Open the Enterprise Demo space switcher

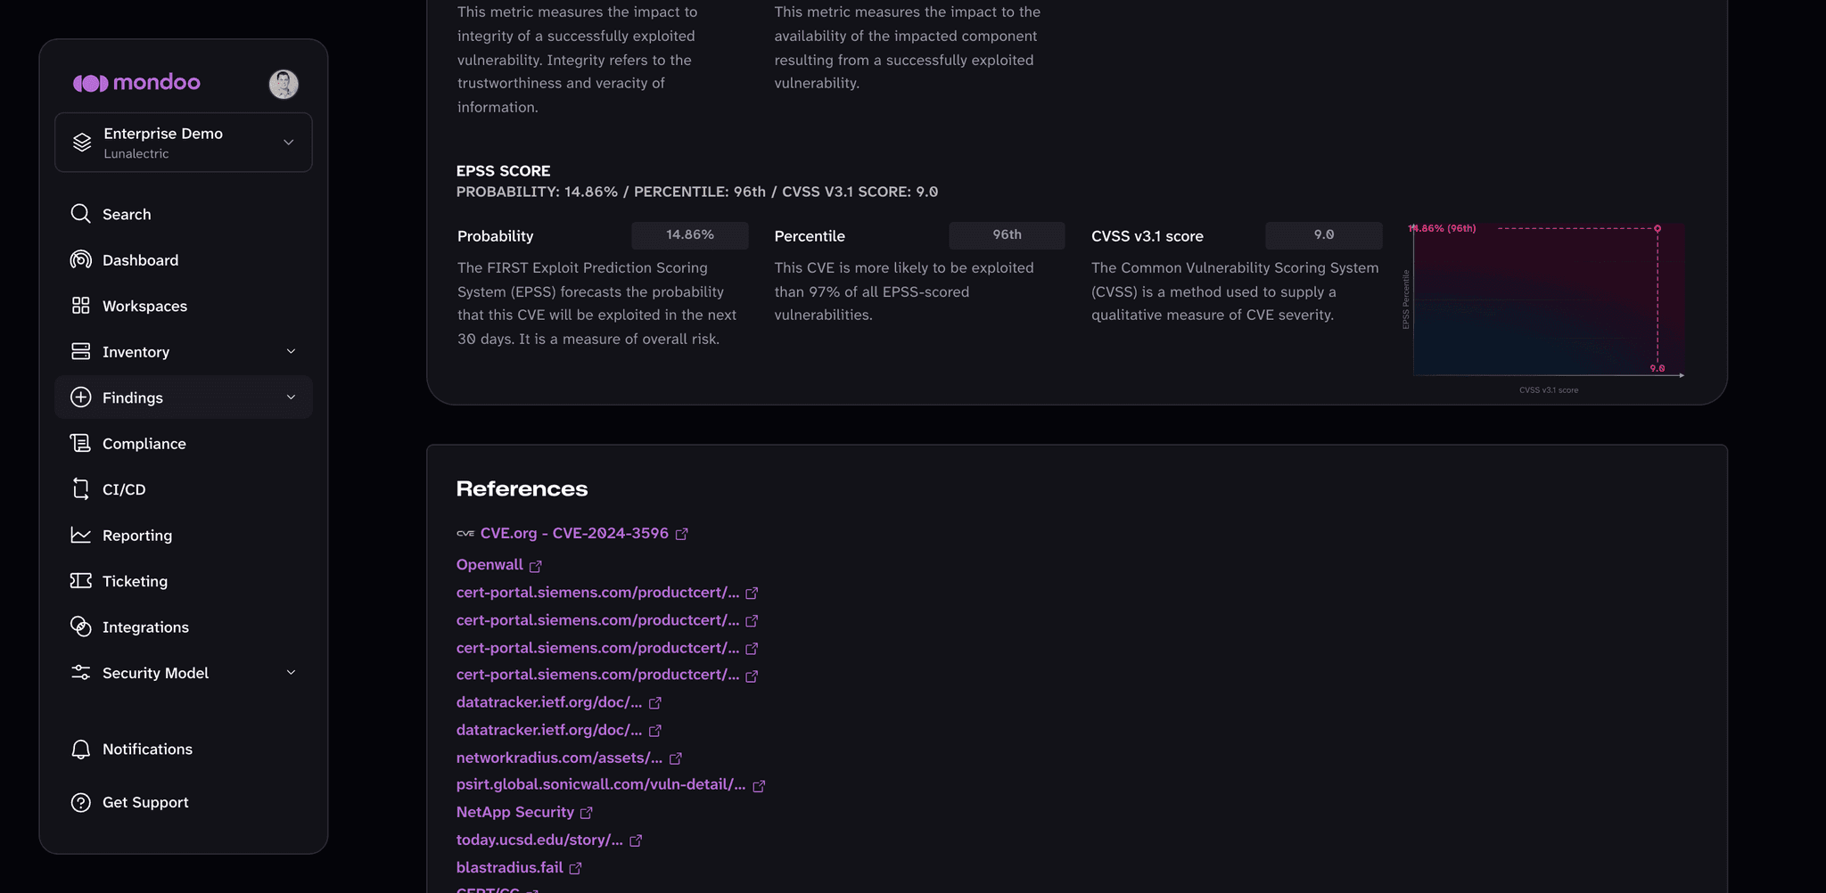(x=184, y=143)
